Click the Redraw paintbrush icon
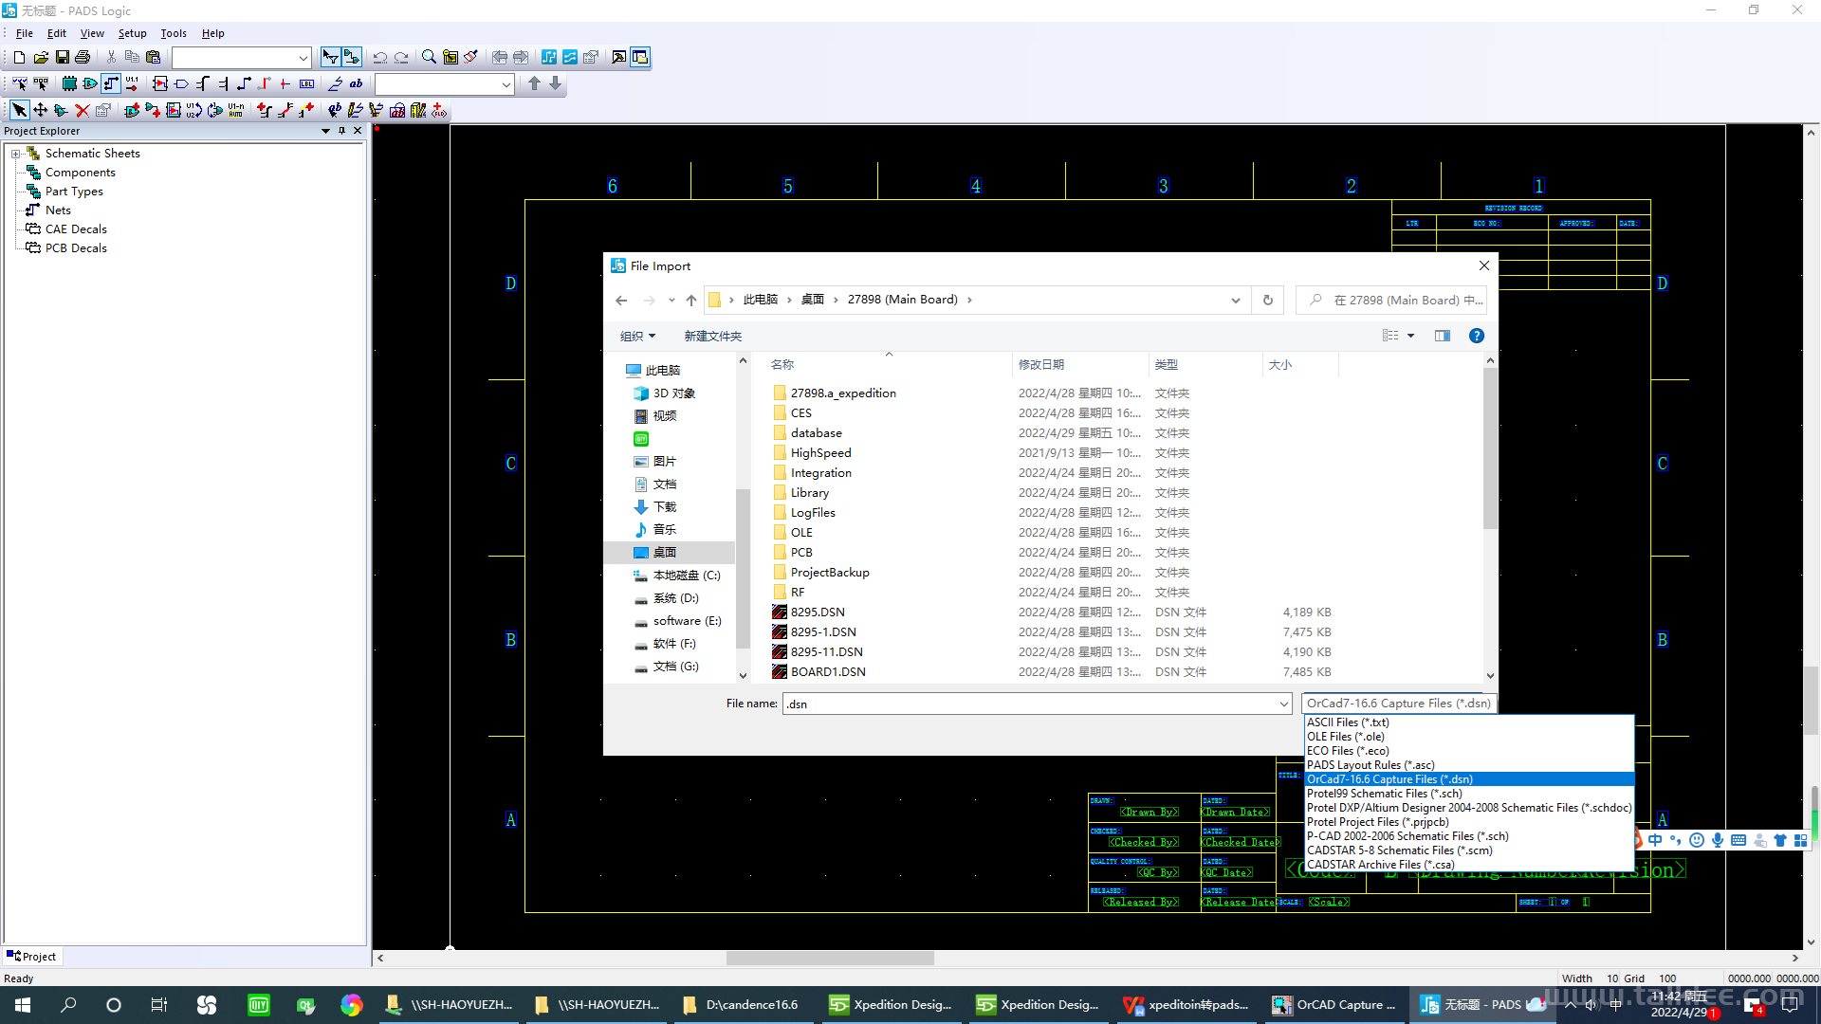This screenshot has width=1821, height=1024. coord(471,57)
